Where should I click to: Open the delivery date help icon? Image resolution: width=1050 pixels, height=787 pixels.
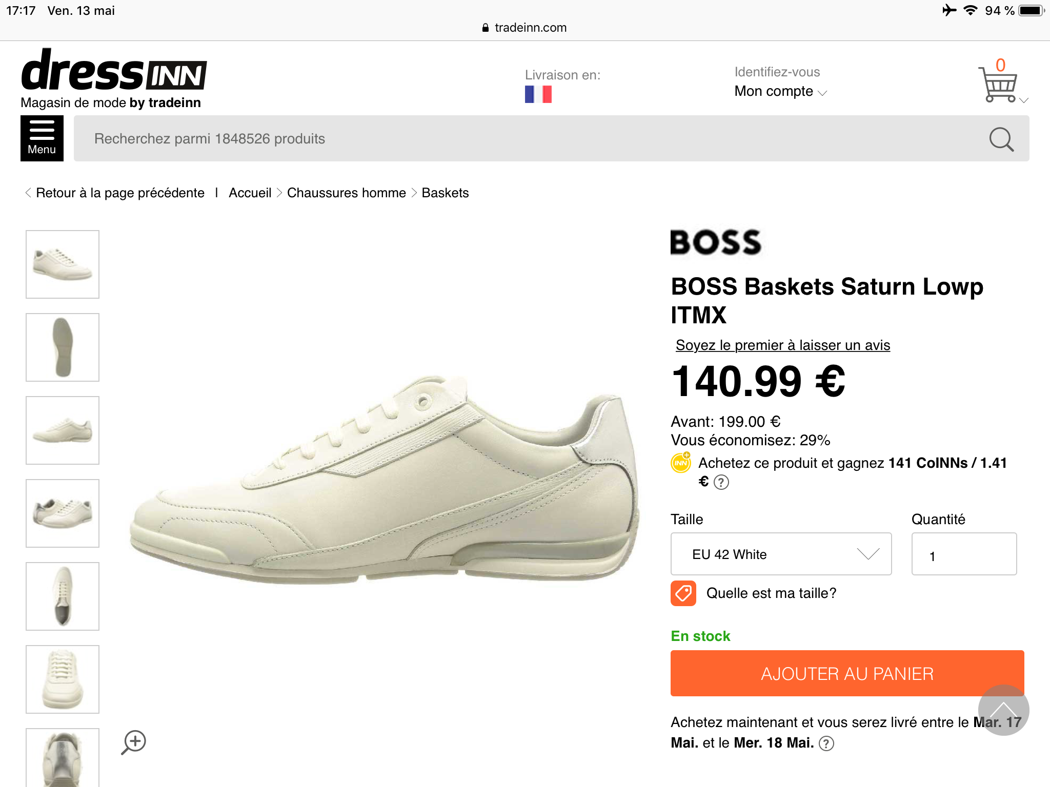pos(826,743)
